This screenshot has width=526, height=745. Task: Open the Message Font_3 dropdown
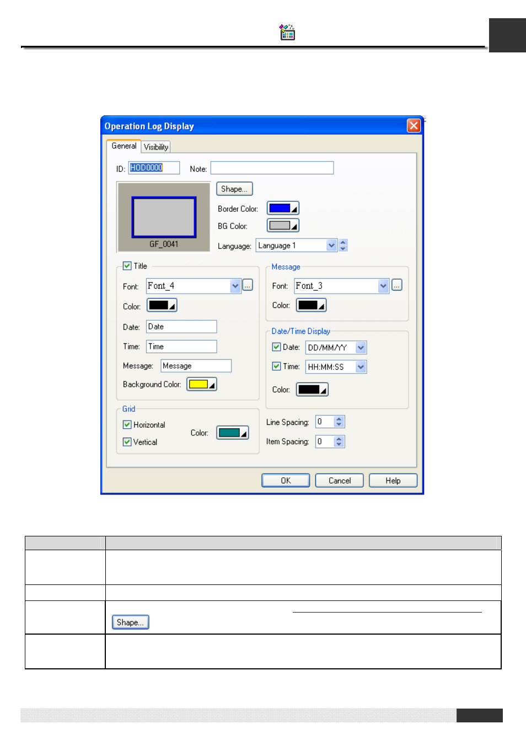(x=383, y=286)
